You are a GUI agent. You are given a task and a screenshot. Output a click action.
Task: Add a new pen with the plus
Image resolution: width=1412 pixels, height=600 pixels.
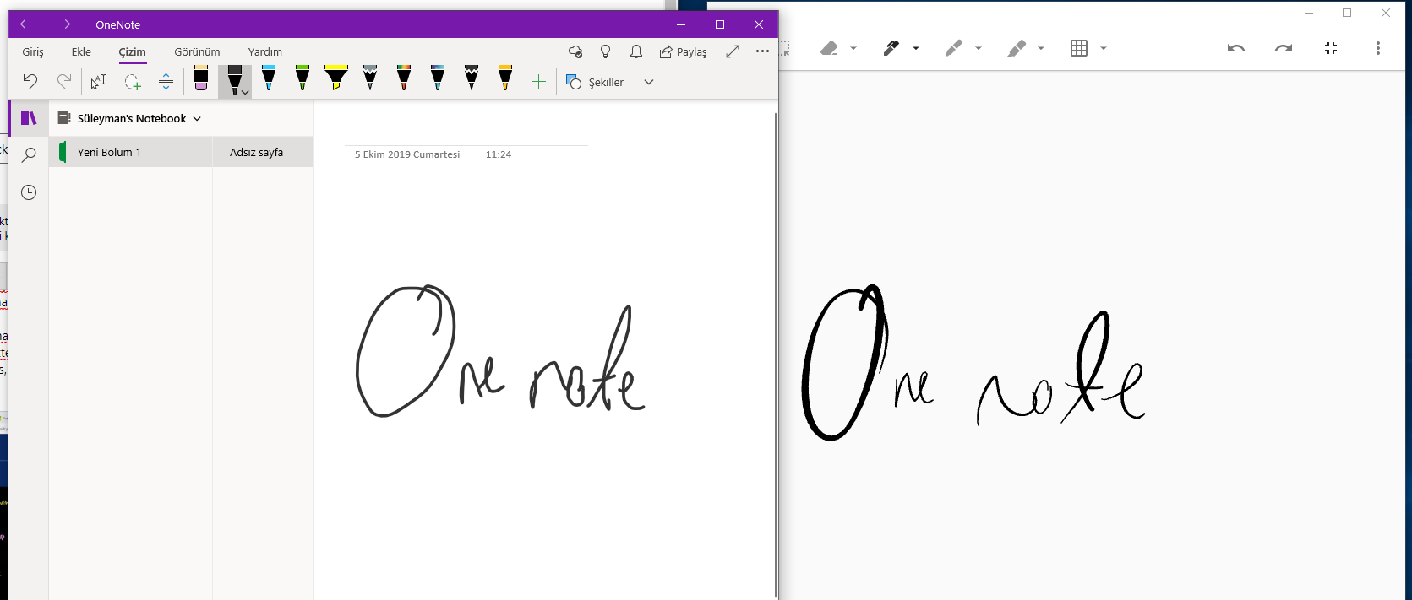(x=539, y=82)
